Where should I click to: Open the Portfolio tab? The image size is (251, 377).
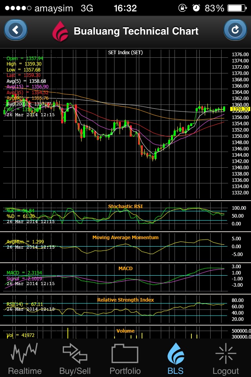pos(125,359)
